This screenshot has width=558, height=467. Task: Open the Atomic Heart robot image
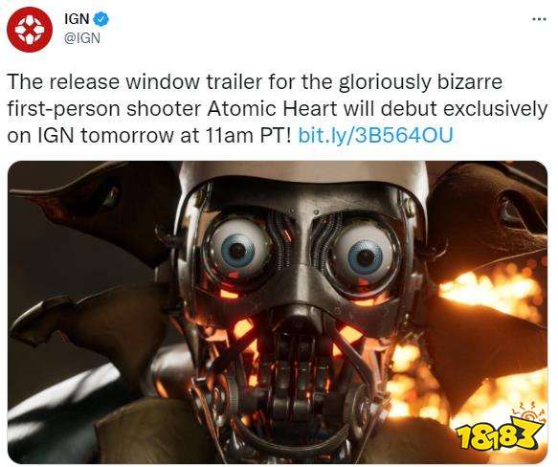(278, 312)
